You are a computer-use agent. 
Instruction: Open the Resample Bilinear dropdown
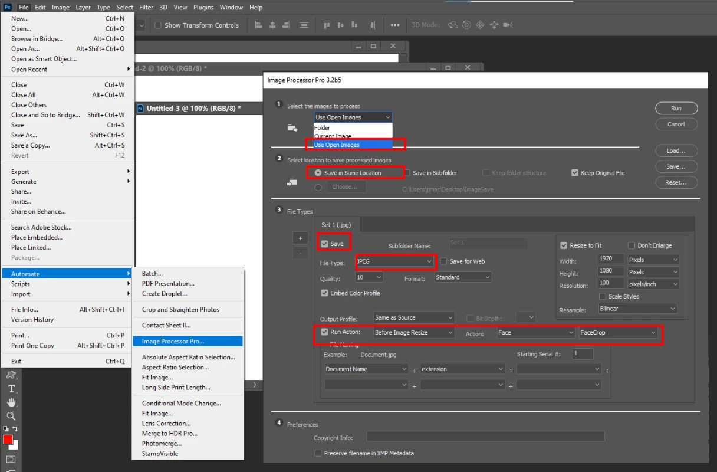click(638, 309)
